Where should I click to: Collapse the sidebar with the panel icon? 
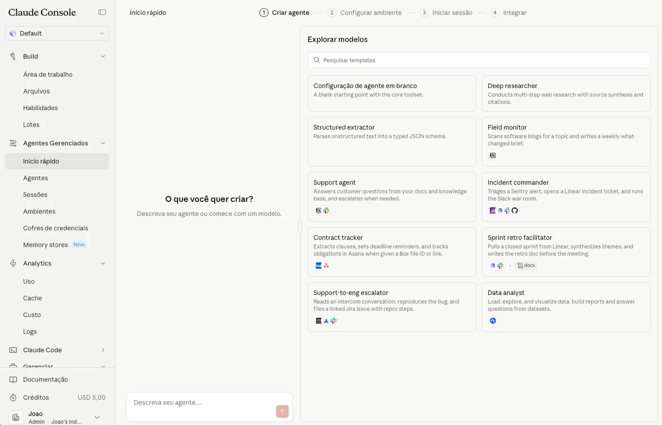pos(102,12)
